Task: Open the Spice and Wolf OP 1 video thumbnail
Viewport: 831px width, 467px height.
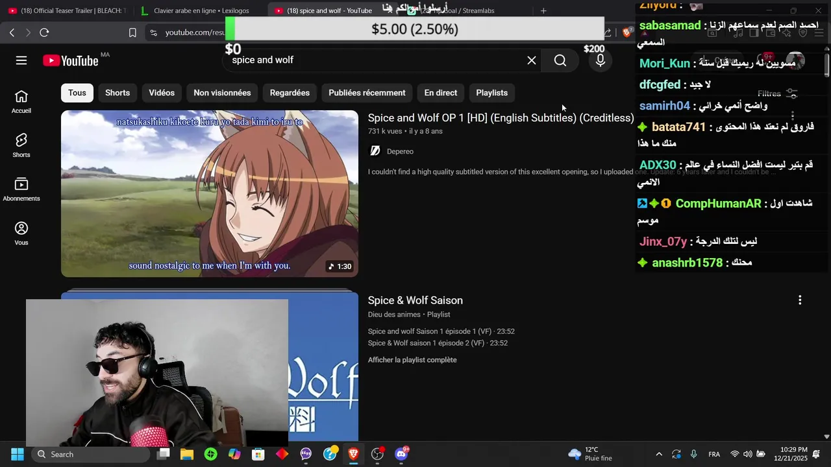Action: [x=210, y=194]
